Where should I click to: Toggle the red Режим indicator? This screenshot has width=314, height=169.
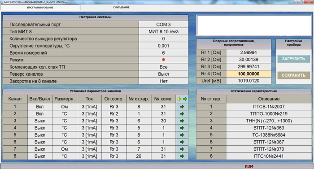point(163,60)
